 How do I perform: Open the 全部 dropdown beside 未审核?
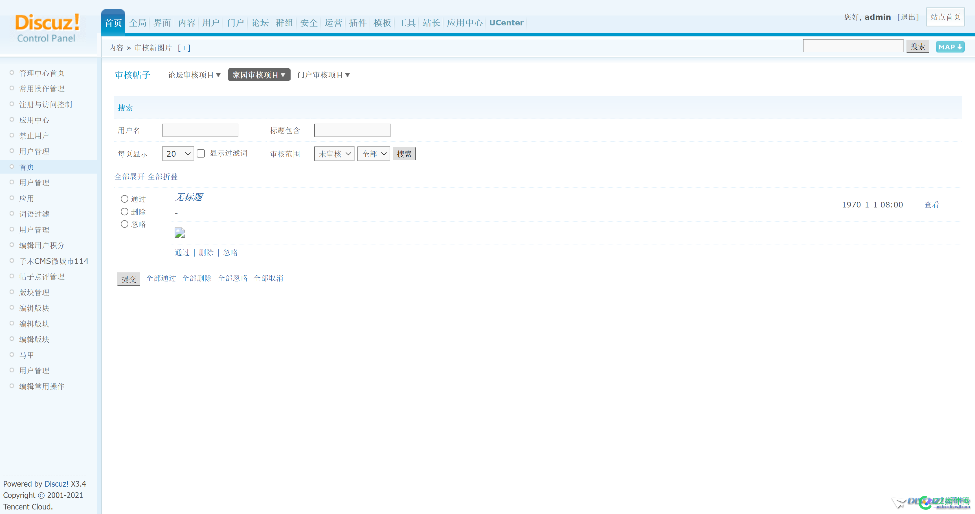(374, 154)
